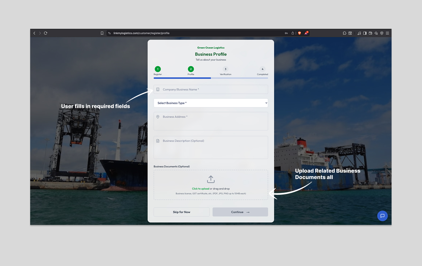The width and height of the screenshot is (422, 266).
Task: Reload the page with the refresh icon
Action: 46,33
